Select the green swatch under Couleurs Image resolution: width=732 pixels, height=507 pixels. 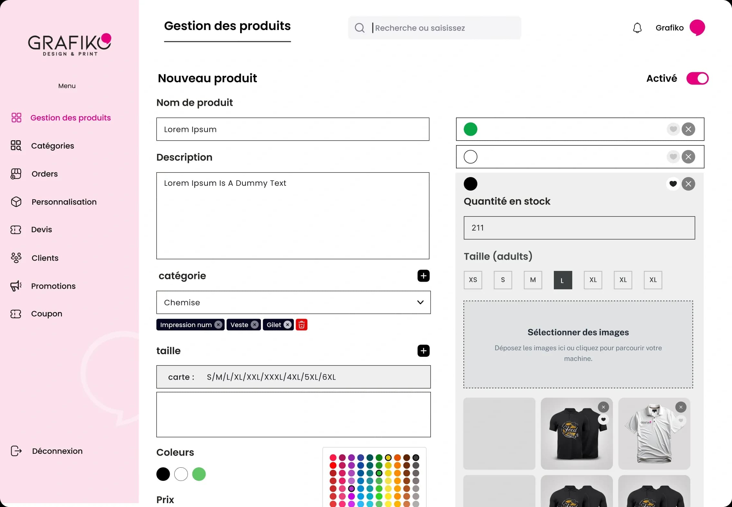click(x=199, y=474)
